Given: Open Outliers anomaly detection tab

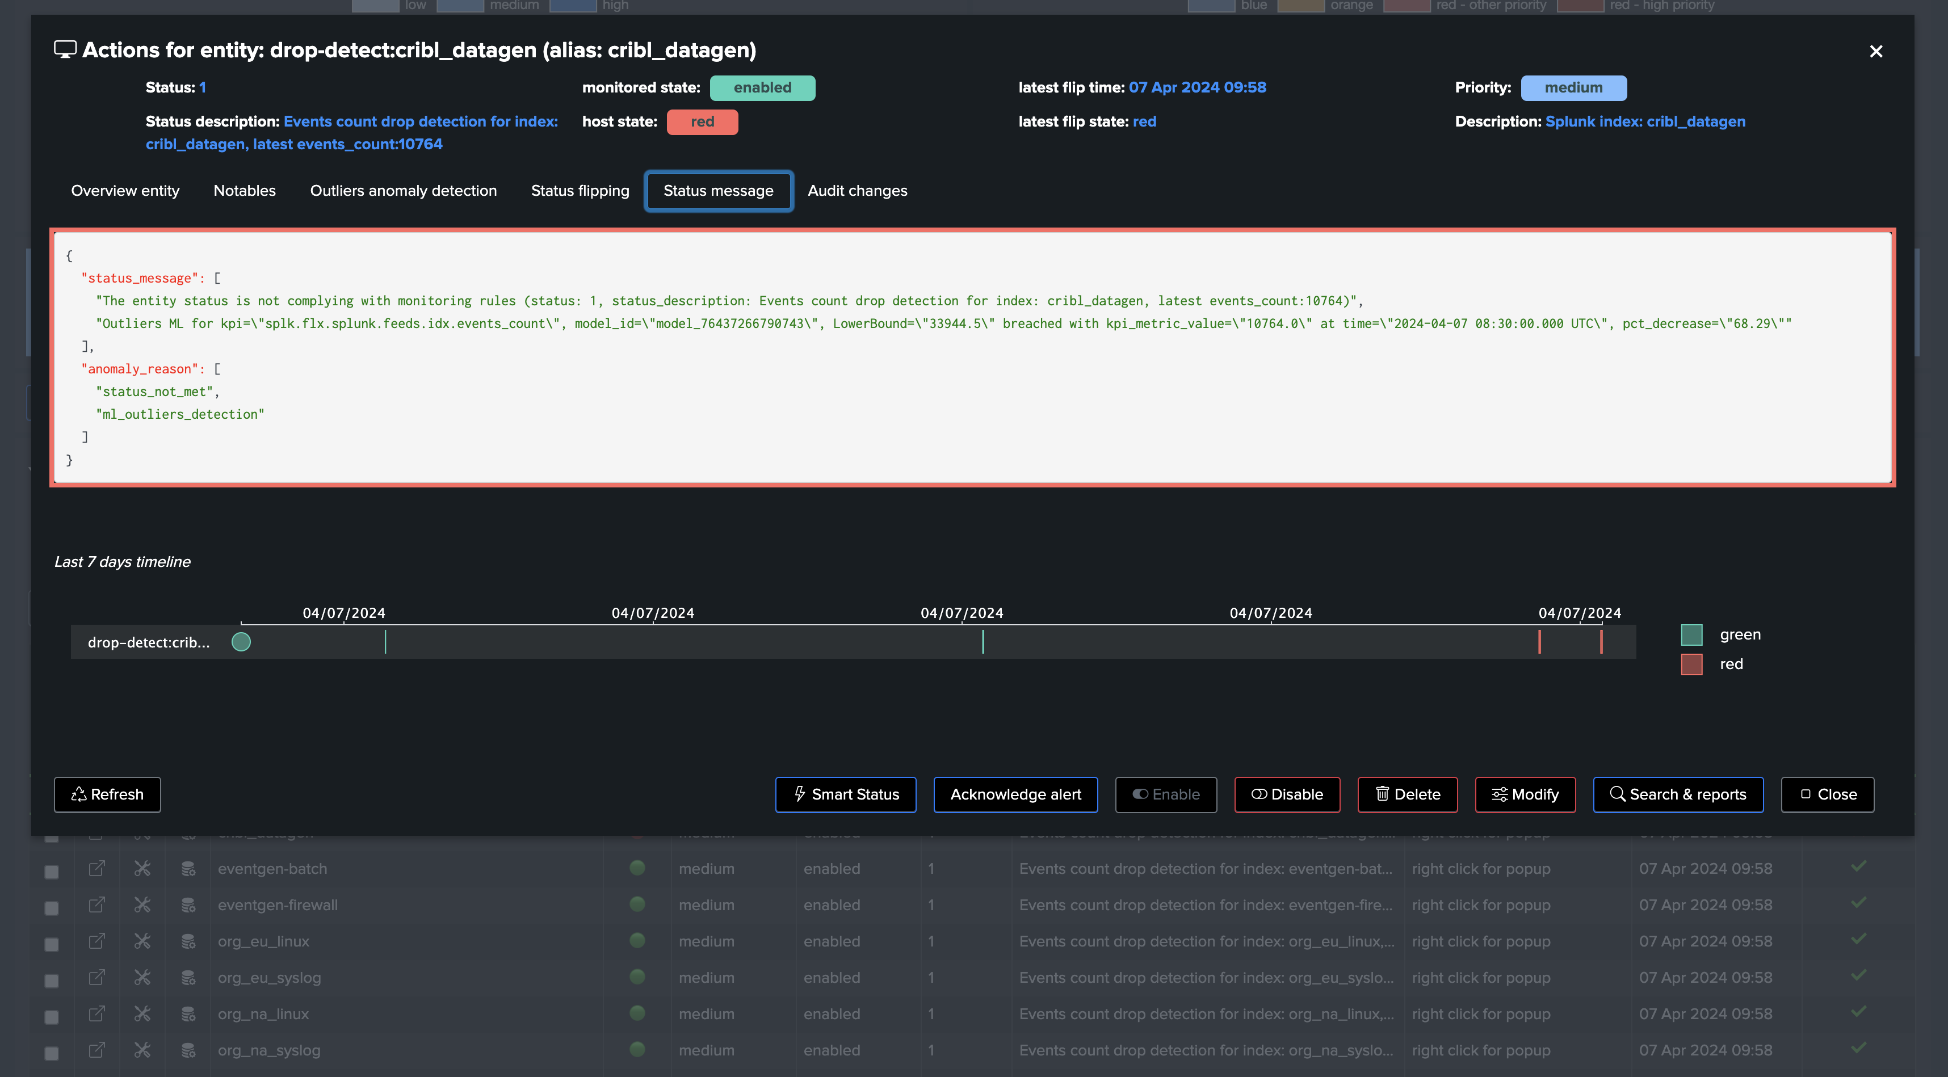Looking at the screenshot, I should click(403, 191).
